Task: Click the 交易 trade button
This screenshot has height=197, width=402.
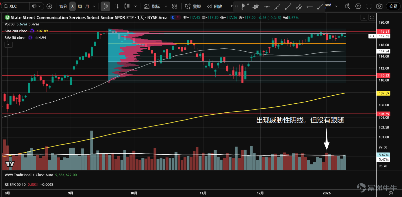Action: (x=393, y=6)
